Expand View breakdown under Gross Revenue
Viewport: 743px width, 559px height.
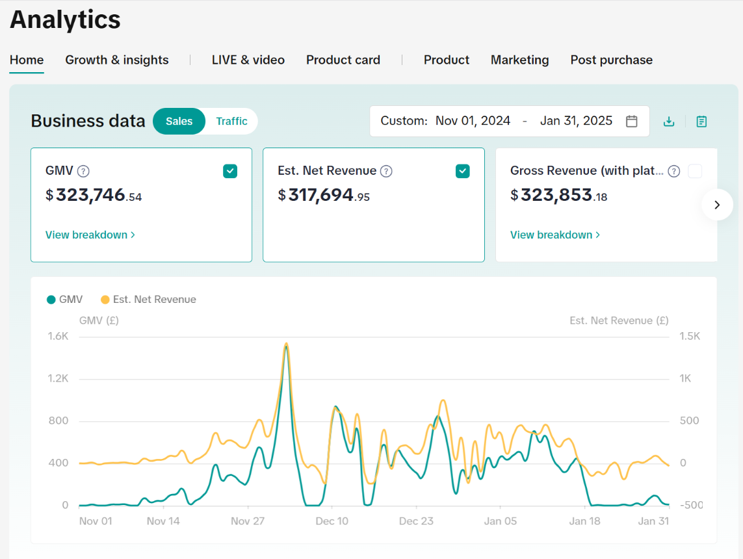click(554, 235)
